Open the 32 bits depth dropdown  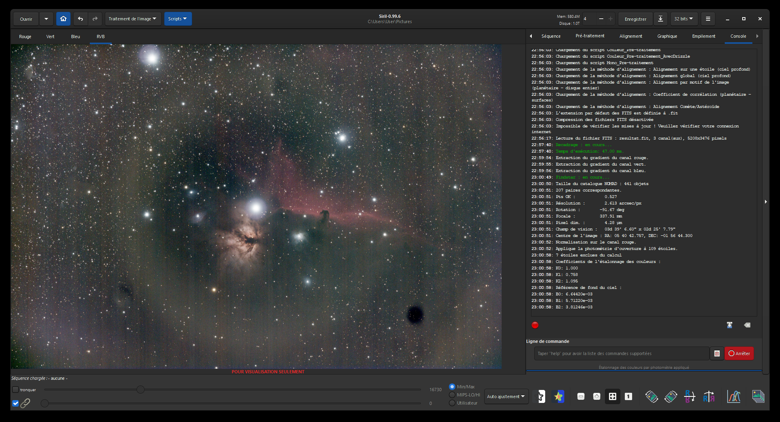684,19
